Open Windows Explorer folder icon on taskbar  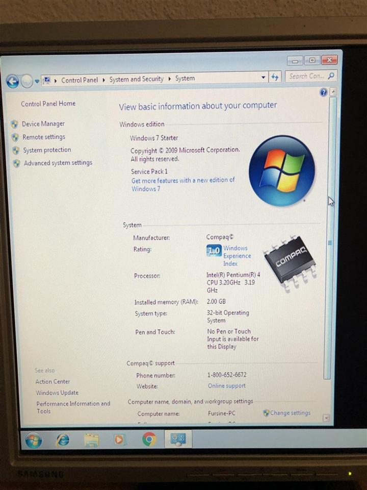(x=92, y=440)
